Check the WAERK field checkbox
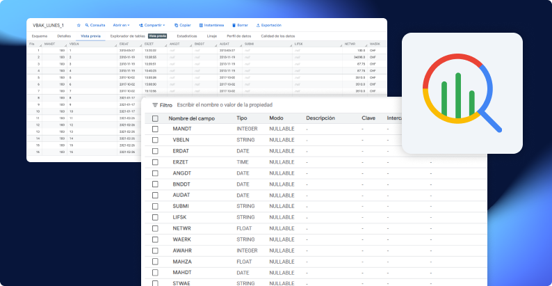The image size is (552, 286). (x=155, y=239)
